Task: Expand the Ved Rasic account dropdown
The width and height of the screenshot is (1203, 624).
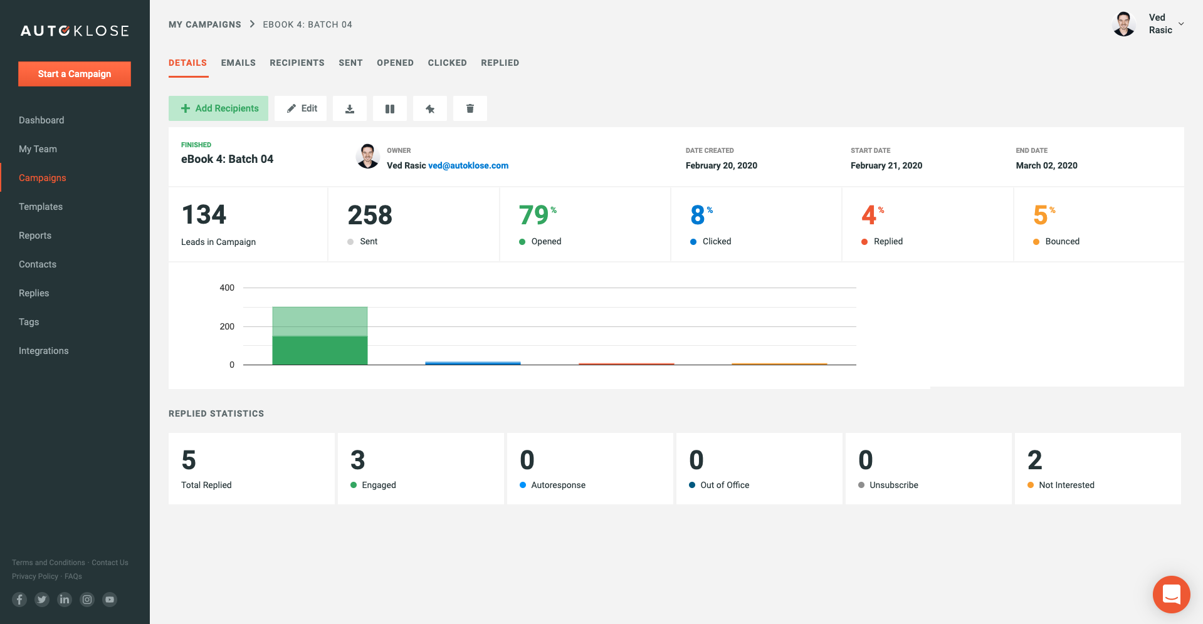Action: pos(1181,24)
